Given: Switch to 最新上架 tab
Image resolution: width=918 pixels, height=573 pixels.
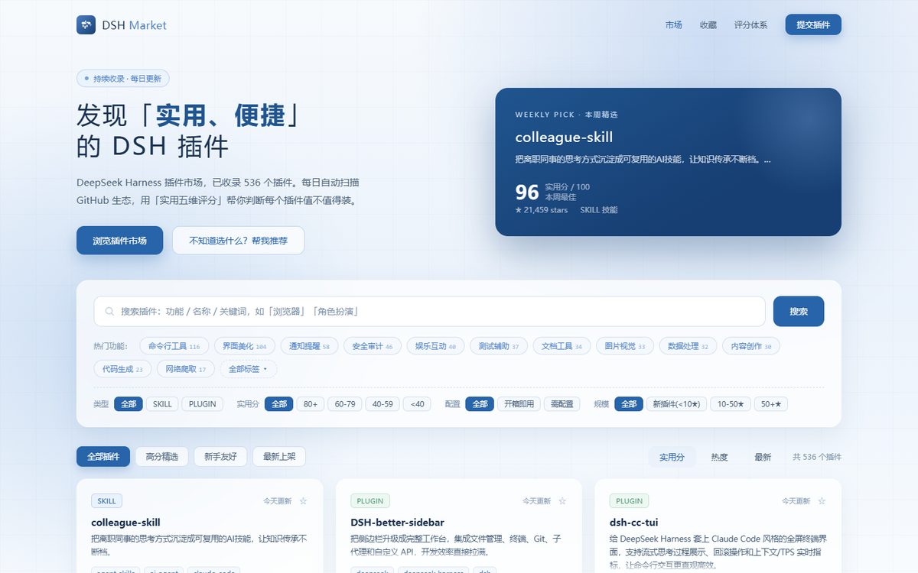Looking at the screenshot, I should [279, 457].
